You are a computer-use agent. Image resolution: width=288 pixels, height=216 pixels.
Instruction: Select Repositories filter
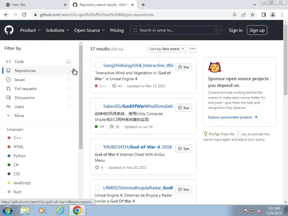click(x=39, y=71)
